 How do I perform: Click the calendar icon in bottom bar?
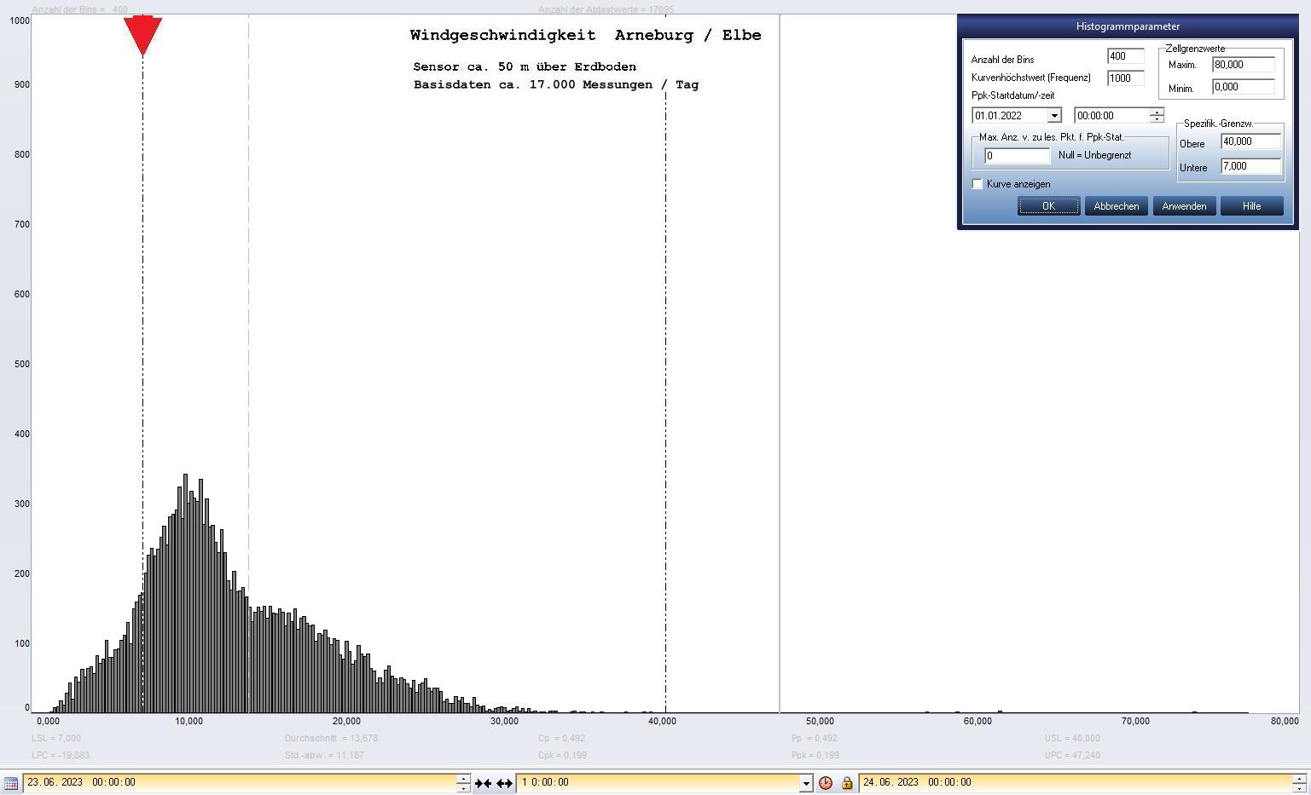point(11,782)
